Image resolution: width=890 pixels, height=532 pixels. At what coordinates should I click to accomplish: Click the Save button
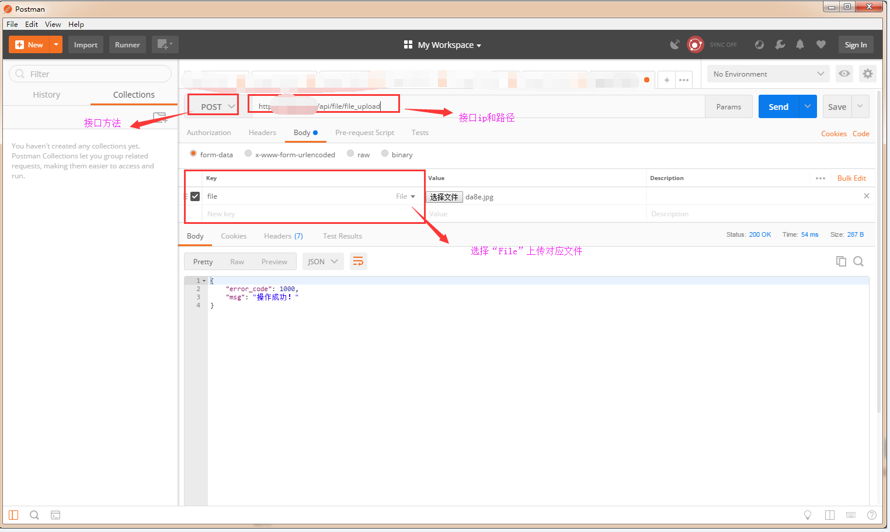(837, 107)
